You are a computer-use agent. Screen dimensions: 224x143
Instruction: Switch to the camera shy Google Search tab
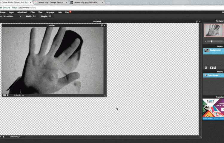50,2
